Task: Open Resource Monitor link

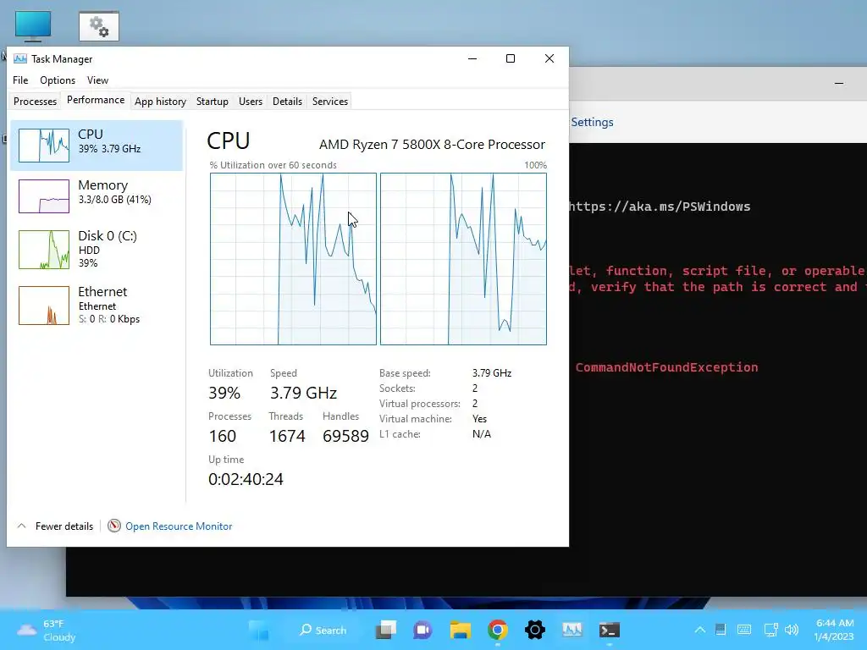Action: [x=179, y=526]
